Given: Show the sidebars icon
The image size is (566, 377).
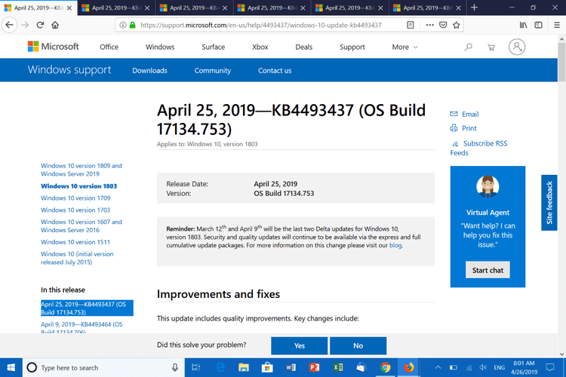Looking at the screenshot, I should (538, 25).
